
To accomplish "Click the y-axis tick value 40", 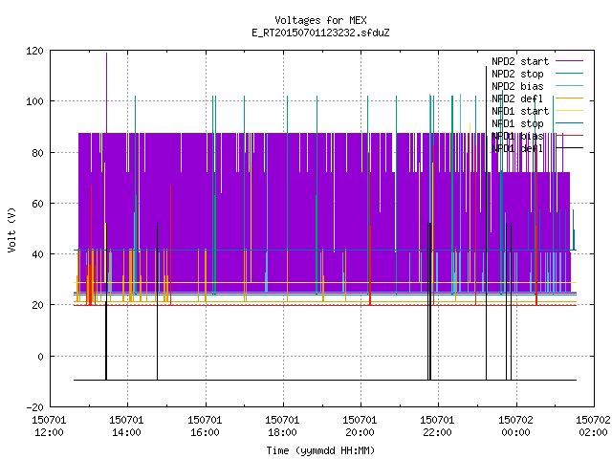I will 37,254.
